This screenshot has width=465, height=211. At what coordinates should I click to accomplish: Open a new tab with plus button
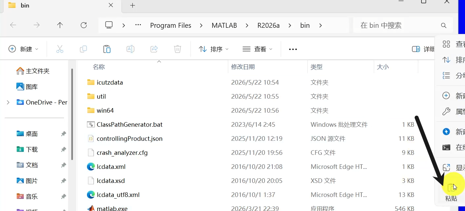point(132,5)
